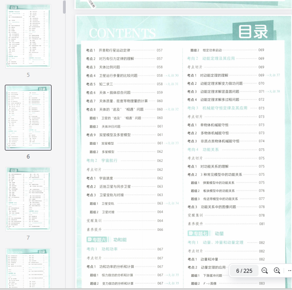
Task: Click the entry 天体+抛体综合问题
Action: tap(115, 93)
